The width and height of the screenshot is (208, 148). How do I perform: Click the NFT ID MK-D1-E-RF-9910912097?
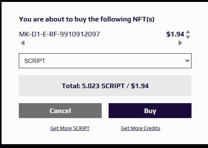59,35
